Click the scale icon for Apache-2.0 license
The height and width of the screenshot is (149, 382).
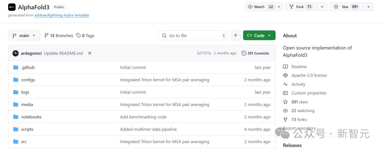coord(285,76)
